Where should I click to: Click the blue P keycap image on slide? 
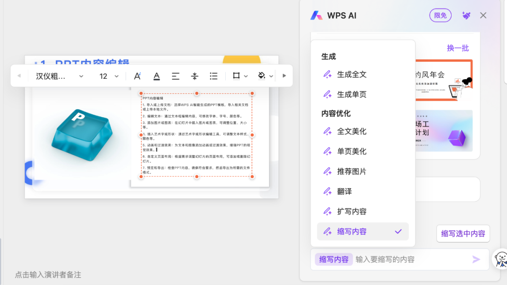click(x=82, y=135)
